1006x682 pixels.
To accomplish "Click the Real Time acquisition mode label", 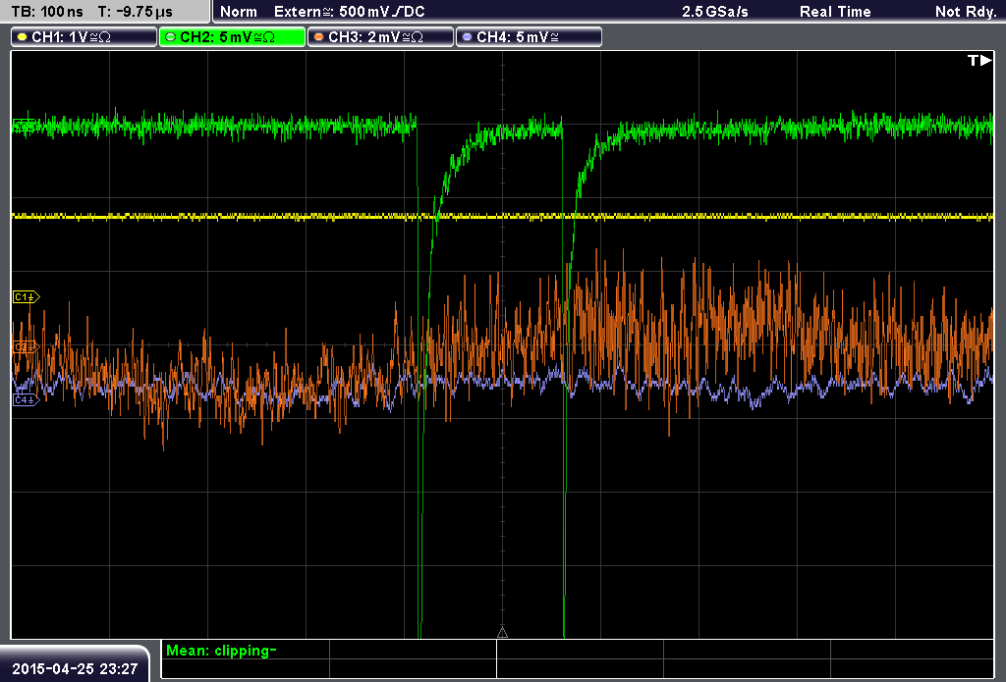I will click(x=835, y=12).
